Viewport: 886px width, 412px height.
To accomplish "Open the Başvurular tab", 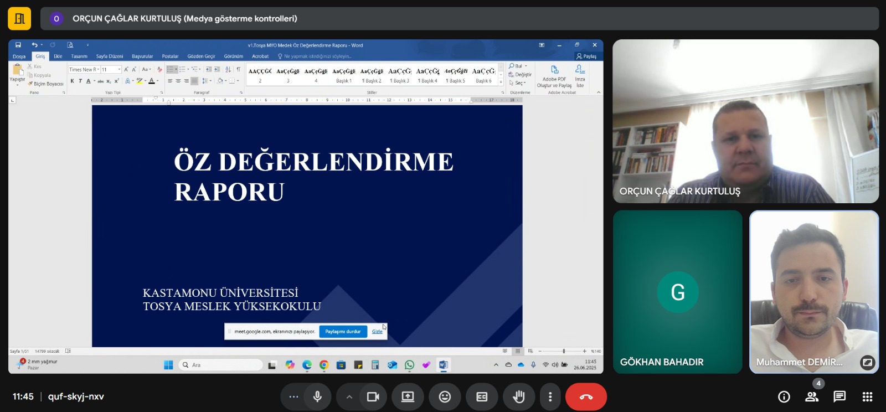I will pyautogui.click(x=142, y=56).
